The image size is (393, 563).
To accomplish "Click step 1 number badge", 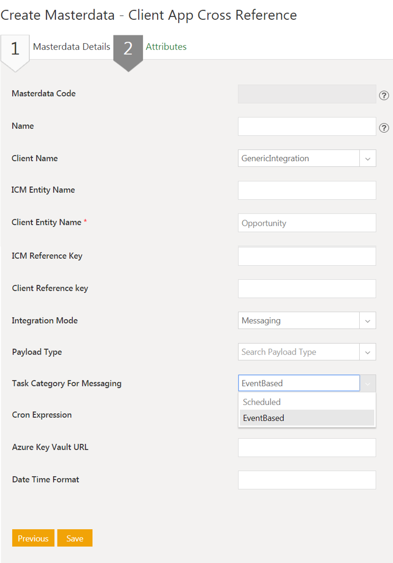I will click(x=15, y=49).
